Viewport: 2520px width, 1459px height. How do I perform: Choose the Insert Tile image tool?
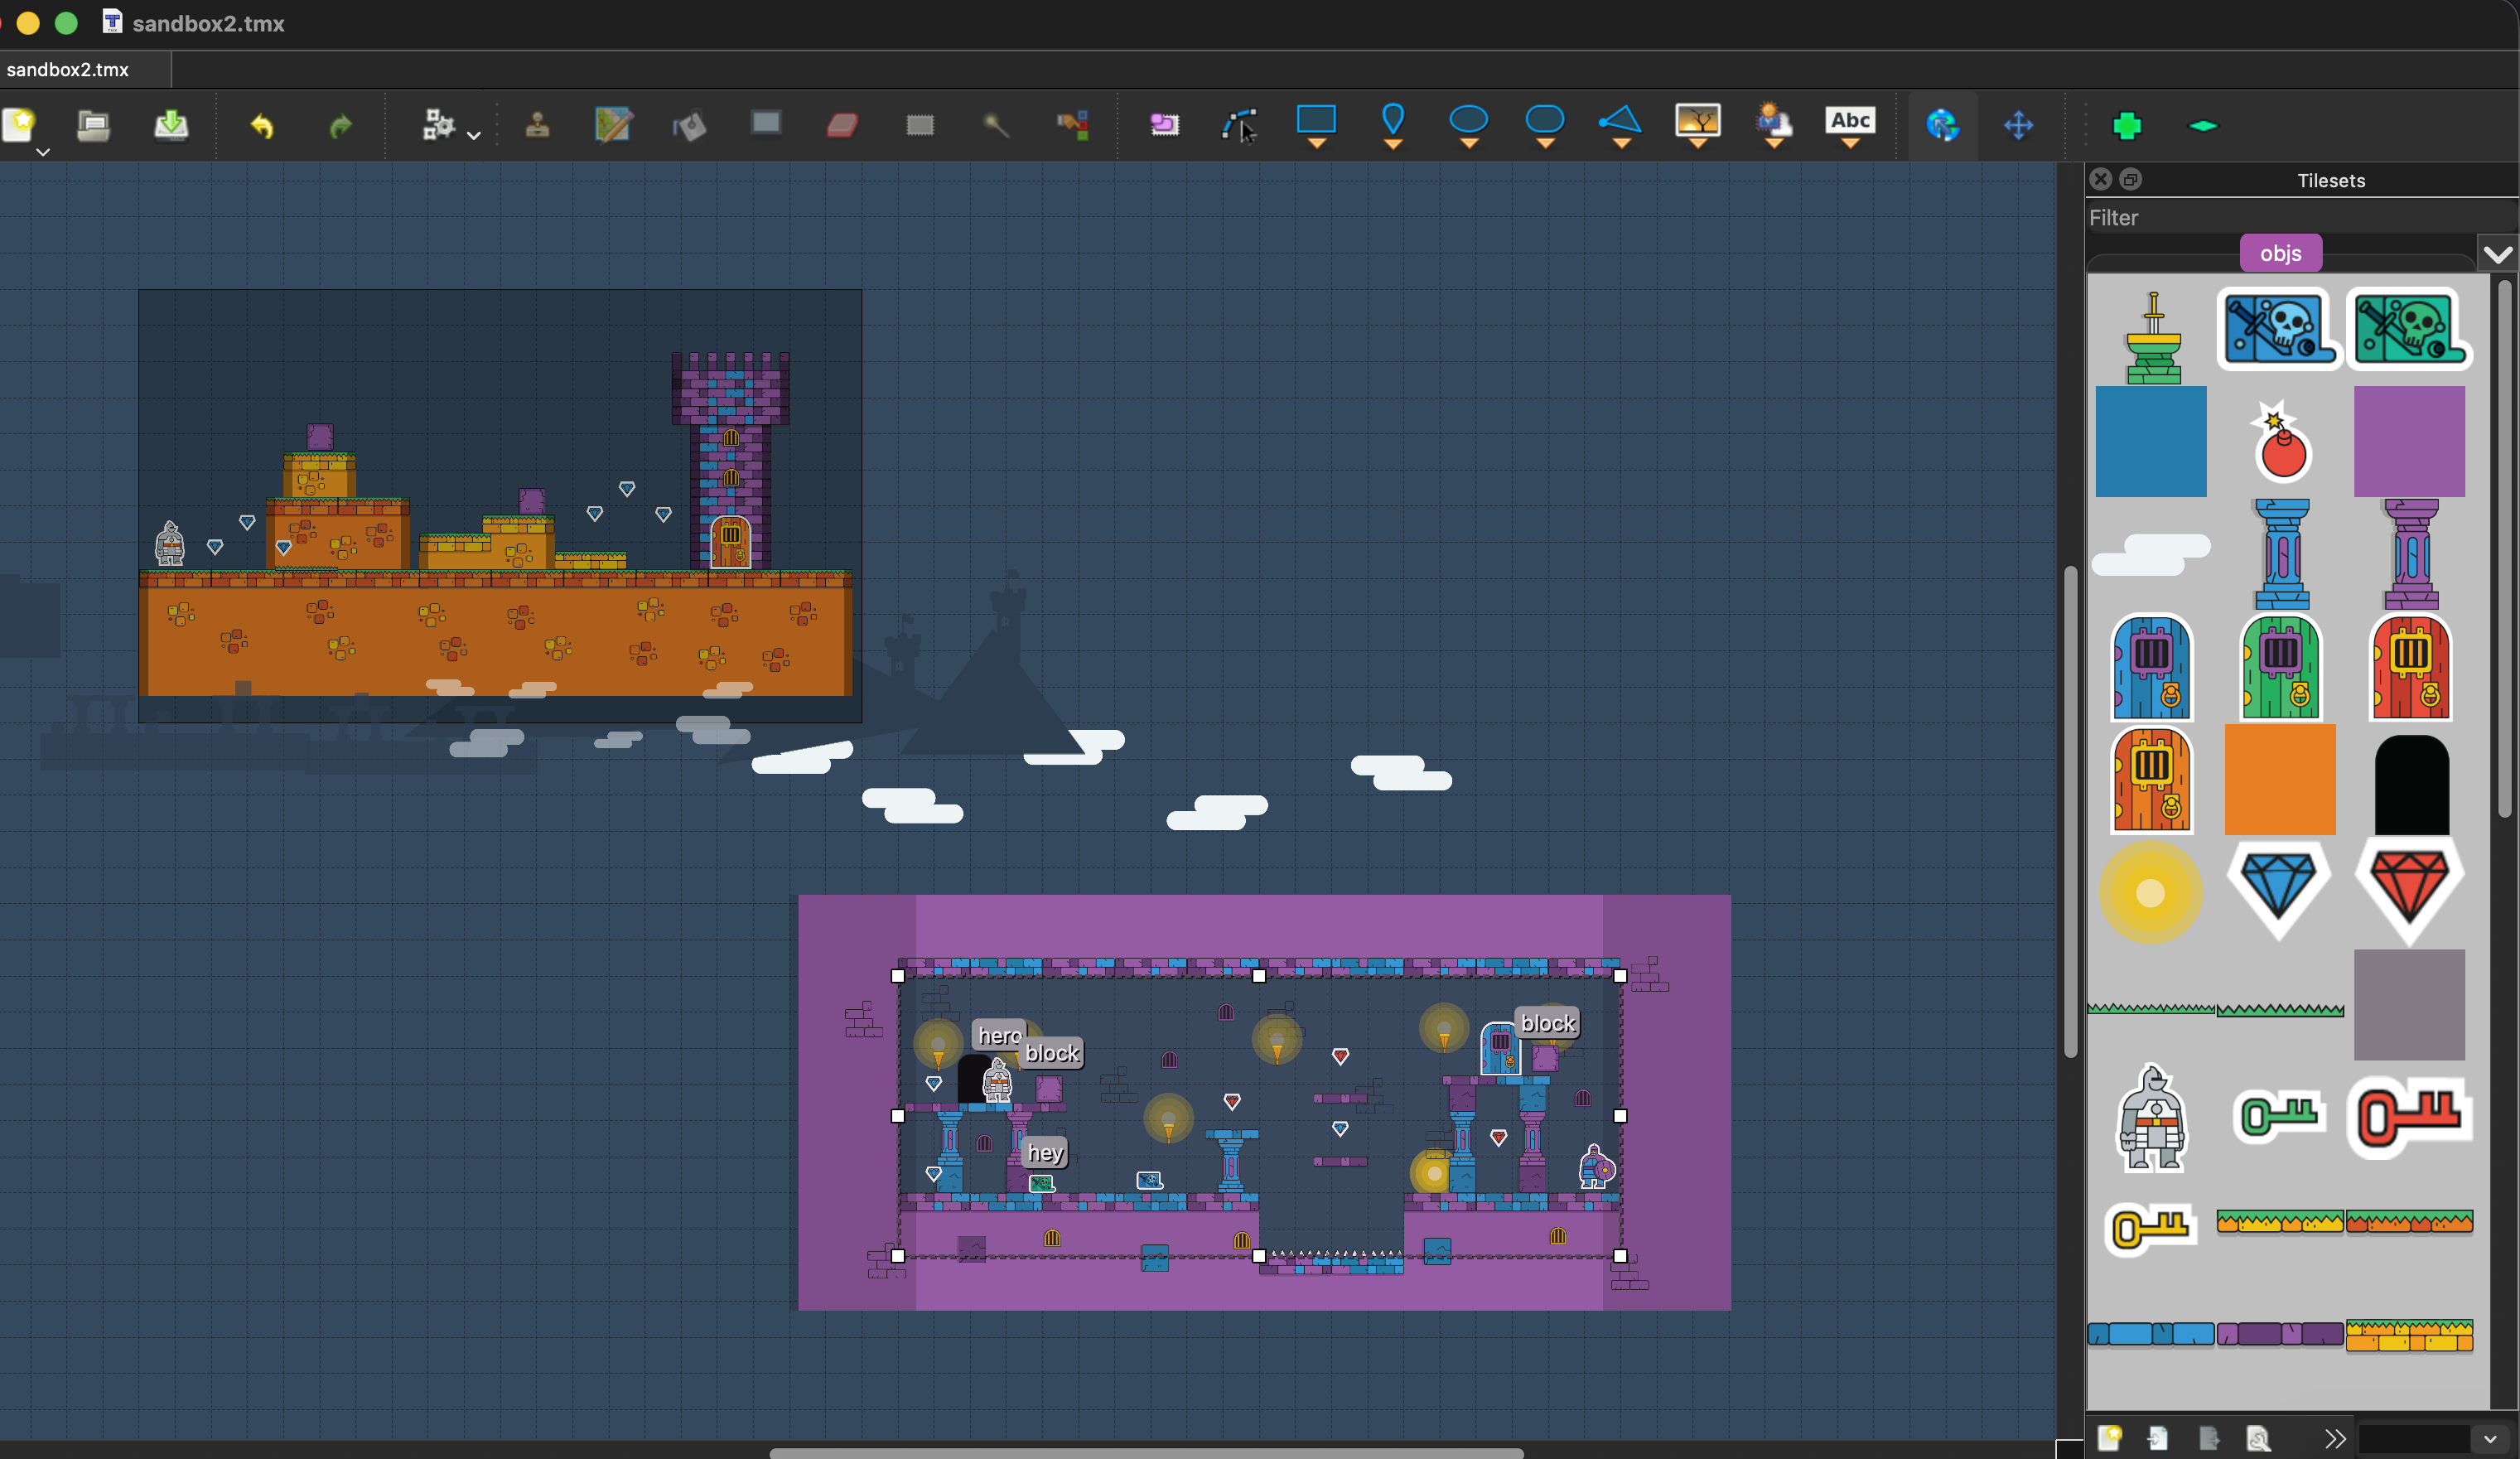(x=1698, y=126)
